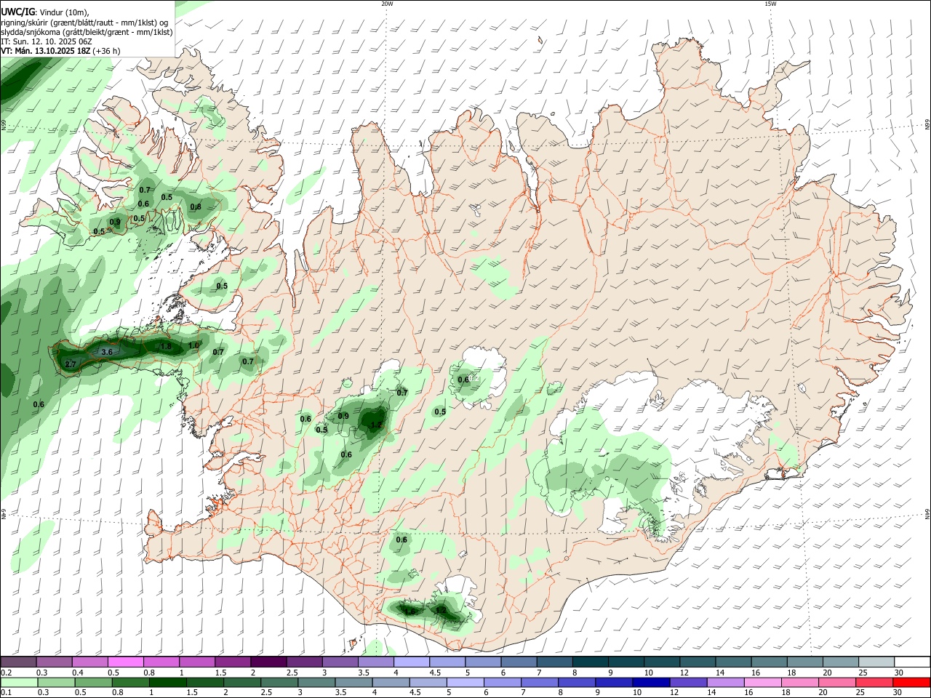The height and width of the screenshot is (698, 931).
Task: Click light lavender swatch between 4 and 4.5, top row
Action: point(412,662)
